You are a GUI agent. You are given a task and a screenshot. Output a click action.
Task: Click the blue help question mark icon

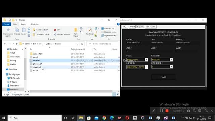pos(118,24)
